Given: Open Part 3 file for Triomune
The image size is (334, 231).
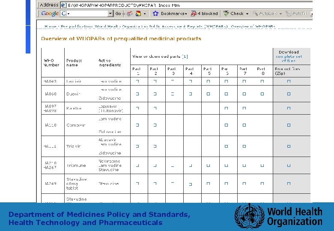Looking at the screenshot, I should [173, 166].
